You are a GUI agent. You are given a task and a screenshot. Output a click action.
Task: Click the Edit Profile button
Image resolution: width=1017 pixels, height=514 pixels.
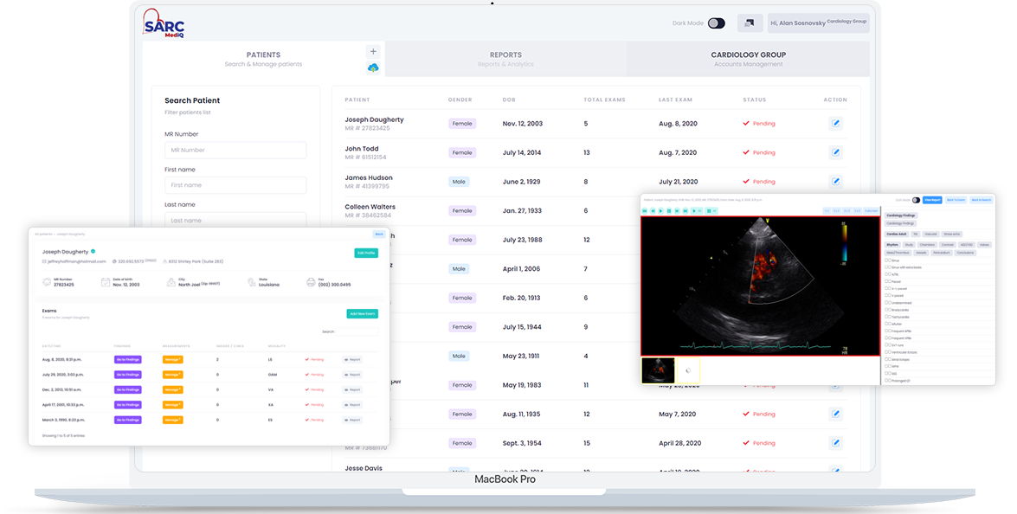tap(366, 253)
